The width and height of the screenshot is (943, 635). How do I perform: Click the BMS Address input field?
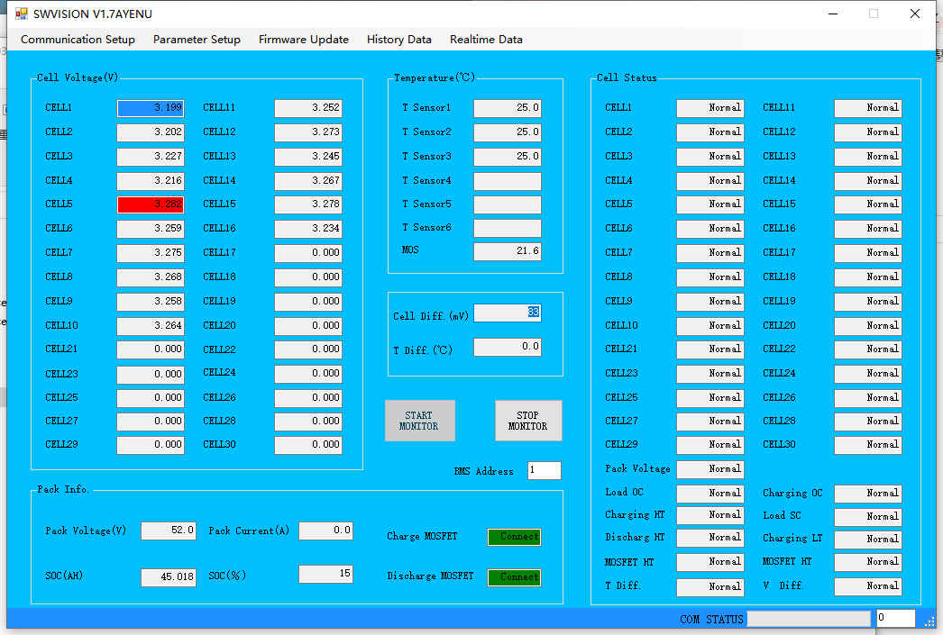pos(545,470)
